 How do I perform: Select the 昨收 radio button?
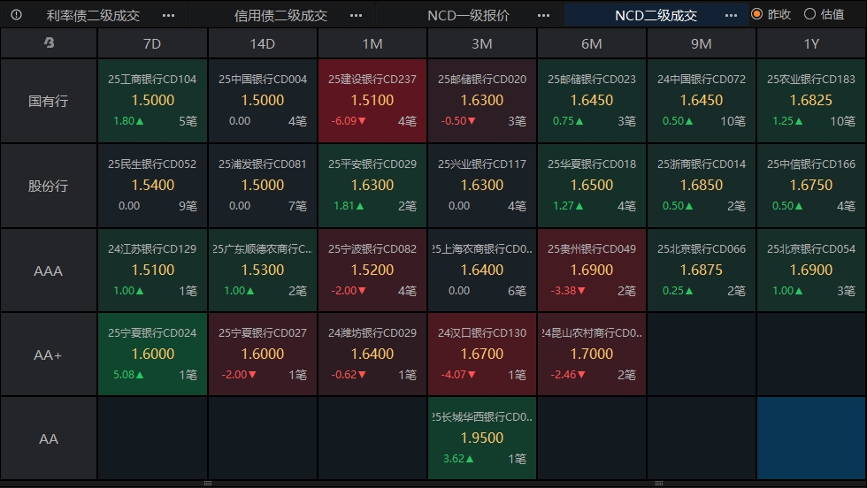click(757, 14)
